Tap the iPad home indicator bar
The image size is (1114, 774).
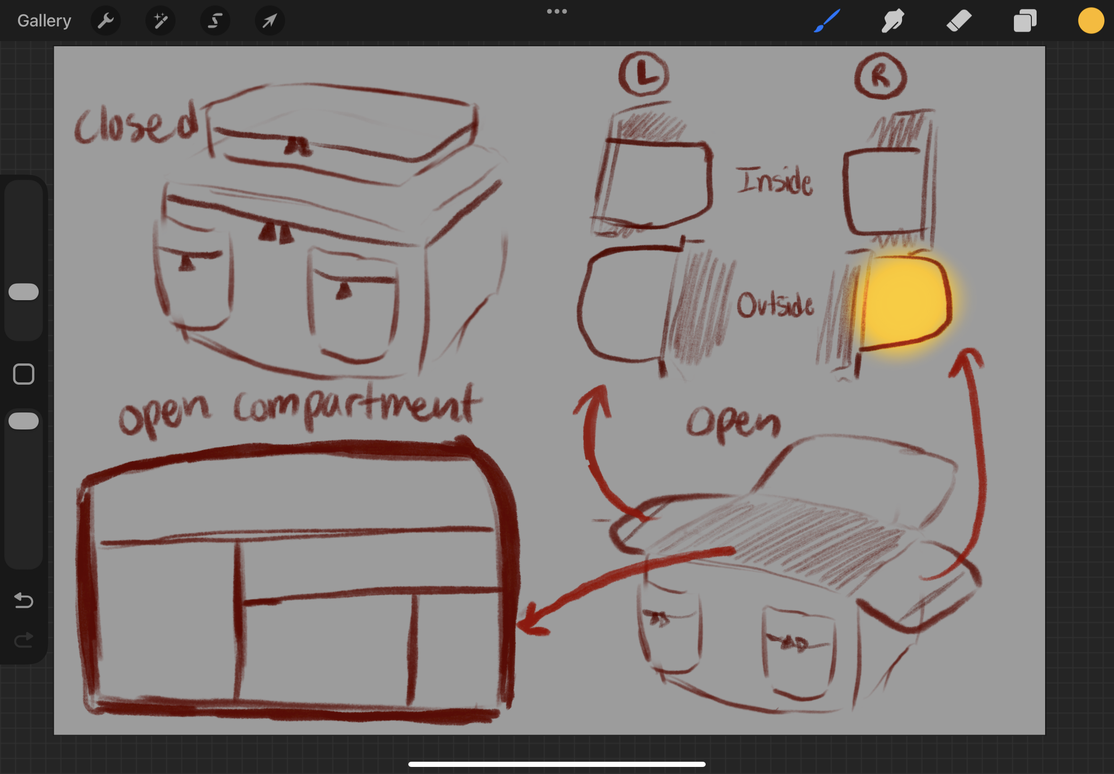[557, 764]
